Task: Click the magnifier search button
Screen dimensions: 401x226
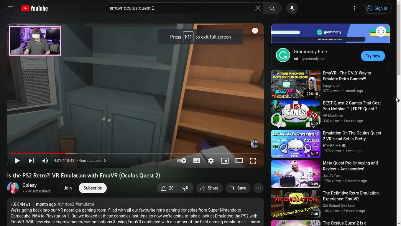Action: coord(272,8)
